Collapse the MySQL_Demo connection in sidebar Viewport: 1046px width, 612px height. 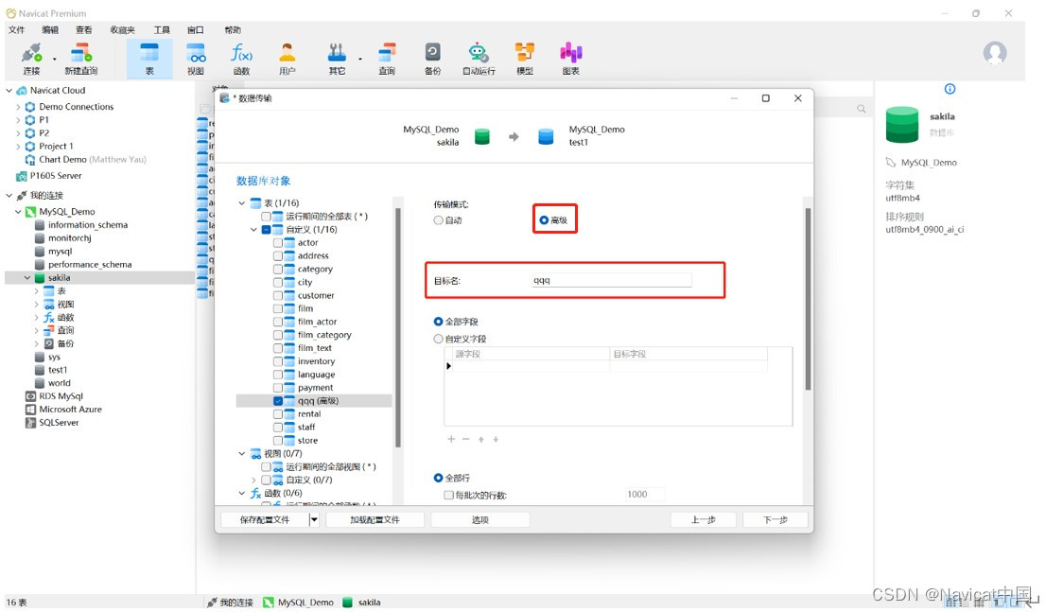click(x=18, y=212)
